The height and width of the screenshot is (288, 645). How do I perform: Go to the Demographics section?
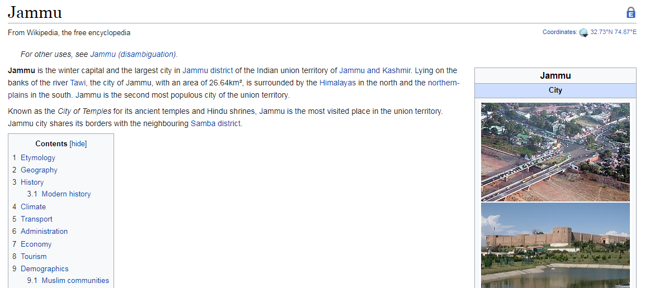[x=44, y=268]
